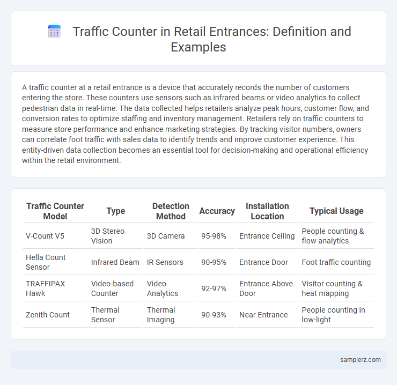The image size is (397, 385).
Task: Select 'People counting & flow analytics' cell
Action: click(x=336, y=236)
